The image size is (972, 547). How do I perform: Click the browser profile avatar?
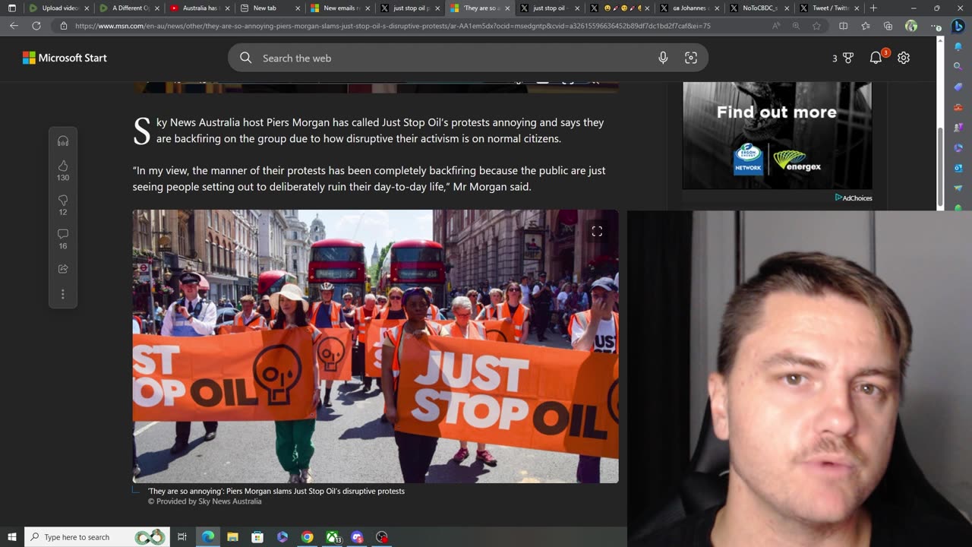pyautogui.click(x=911, y=25)
